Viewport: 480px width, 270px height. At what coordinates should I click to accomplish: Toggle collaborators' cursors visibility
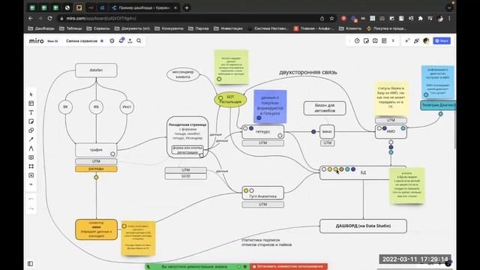click(x=407, y=40)
